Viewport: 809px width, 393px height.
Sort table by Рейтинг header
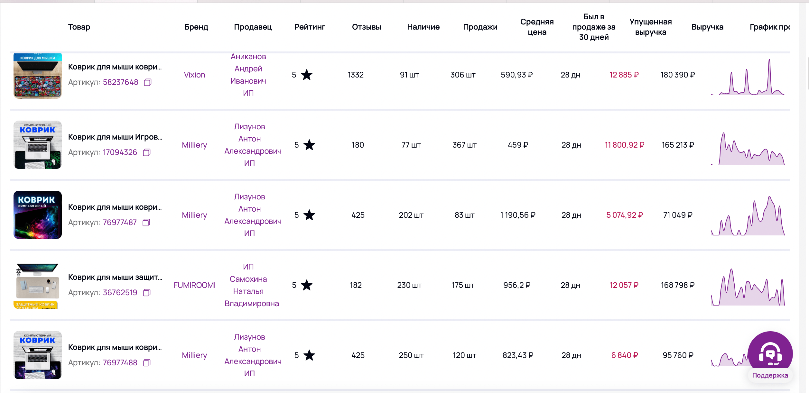coord(310,27)
